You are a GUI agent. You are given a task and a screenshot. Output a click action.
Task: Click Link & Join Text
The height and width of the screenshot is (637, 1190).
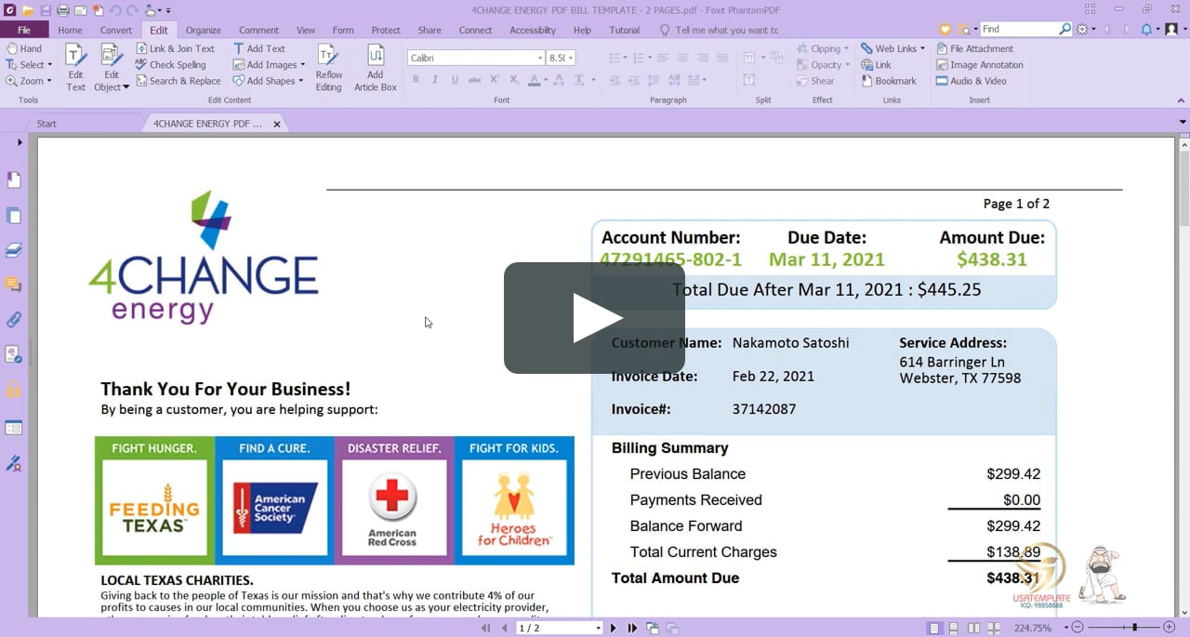coord(175,48)
